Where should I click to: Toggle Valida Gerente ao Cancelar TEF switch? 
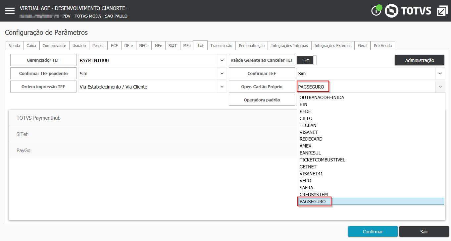pyautogui.click(x=307, y=60)
